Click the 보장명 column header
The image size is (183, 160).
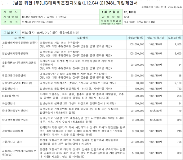click(x=20, y=38)
